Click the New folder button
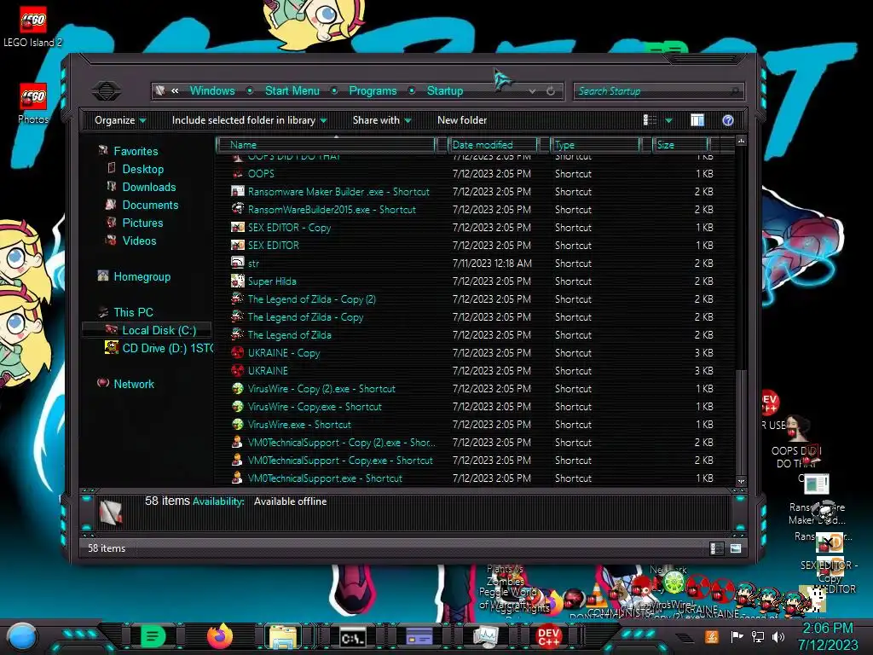The height and width of the screenshot is (655, 873). point(462,120)
